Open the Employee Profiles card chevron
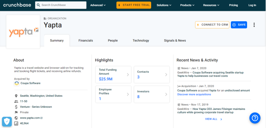Image resolution: width=266 pixels, height=128 pixels. click(x=128, y=94)
